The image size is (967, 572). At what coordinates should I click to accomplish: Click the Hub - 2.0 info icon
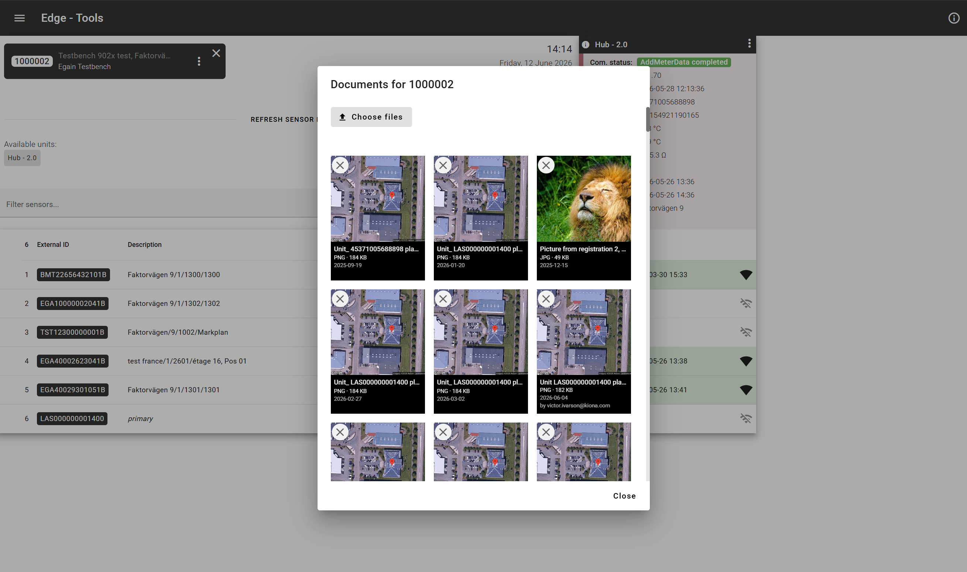[585, 45]
